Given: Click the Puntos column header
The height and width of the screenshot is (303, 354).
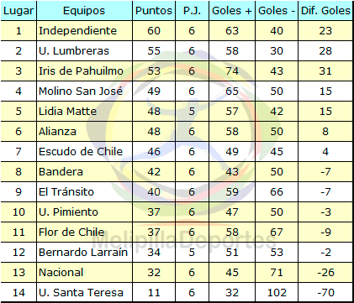Looking at the screenshot, I should 154,11.
